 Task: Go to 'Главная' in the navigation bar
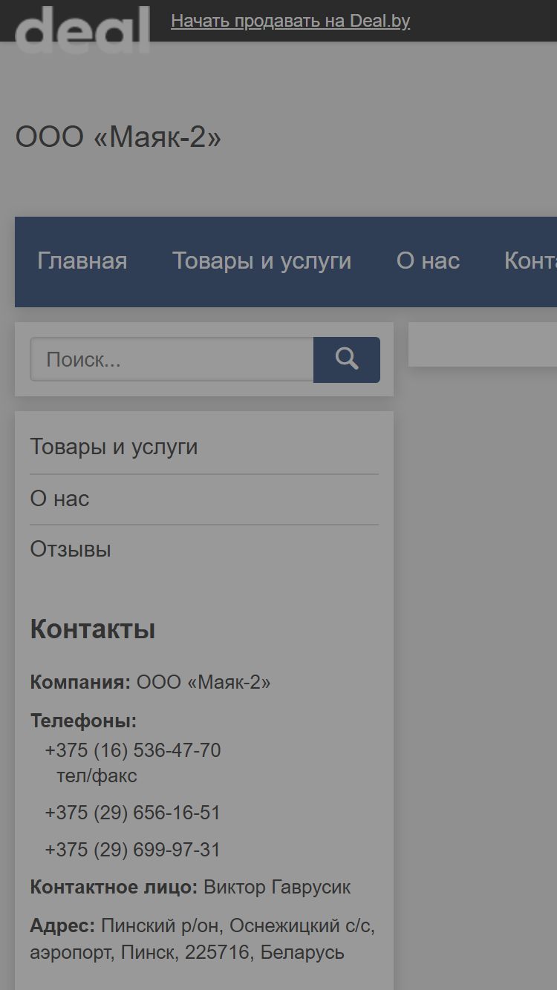82,261
